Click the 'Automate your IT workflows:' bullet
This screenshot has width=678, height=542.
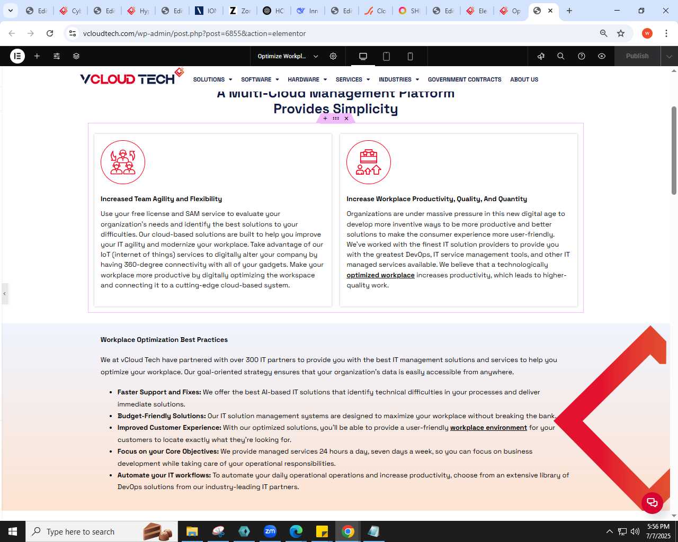(164, 475)
